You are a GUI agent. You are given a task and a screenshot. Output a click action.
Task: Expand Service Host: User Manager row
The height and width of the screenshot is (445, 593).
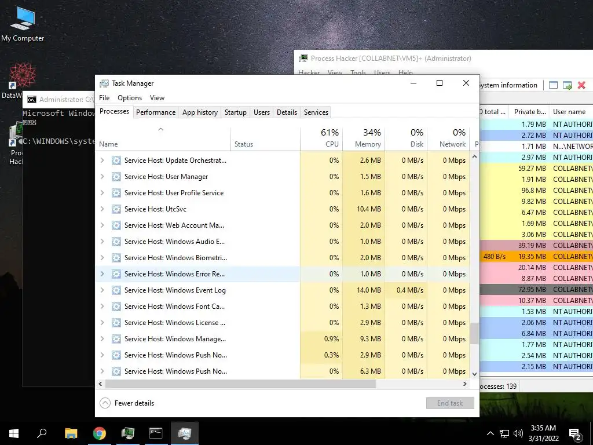(102, 177)
